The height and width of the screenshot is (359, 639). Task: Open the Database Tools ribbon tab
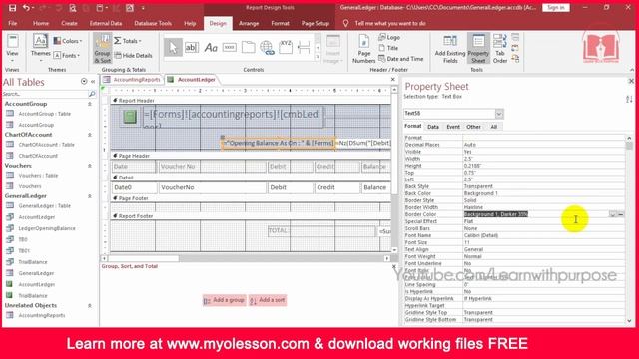(x=153, y=23)
